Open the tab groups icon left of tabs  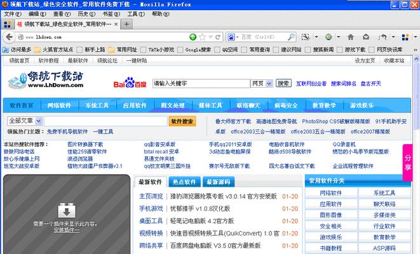coord(7,24)
